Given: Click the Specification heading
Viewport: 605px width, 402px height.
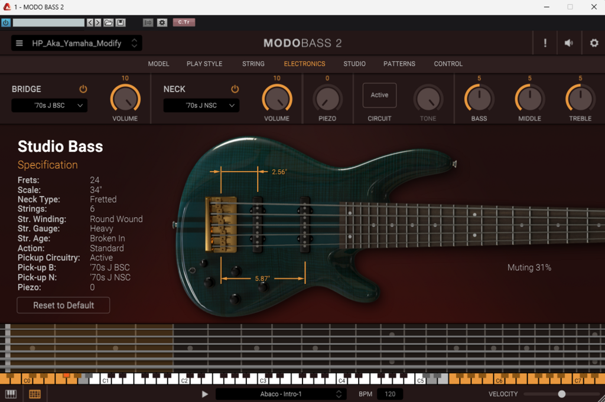Looking at the screenshot, I should [x=47, y=165].
